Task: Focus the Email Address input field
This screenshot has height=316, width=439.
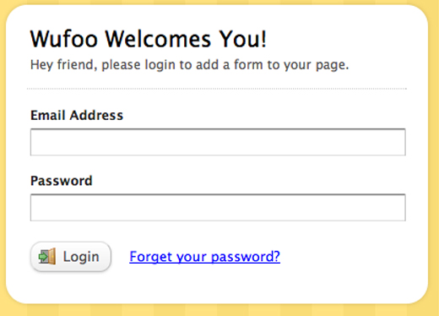Action: click(x=218, y=142)
